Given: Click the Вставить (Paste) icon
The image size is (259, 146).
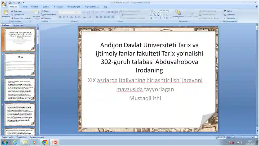Looking at the screenshot, I should 6,12.
